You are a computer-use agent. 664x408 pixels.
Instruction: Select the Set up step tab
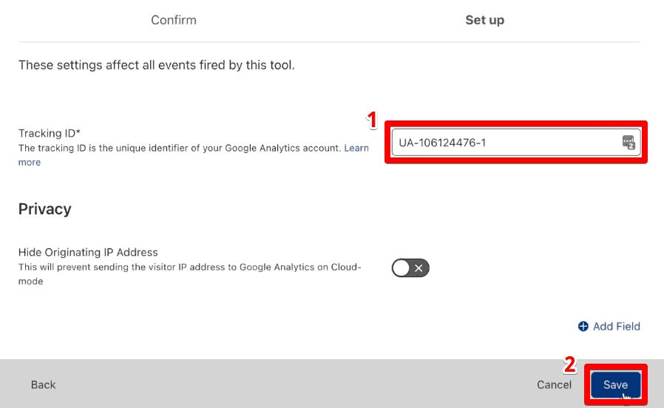[485, 20]
